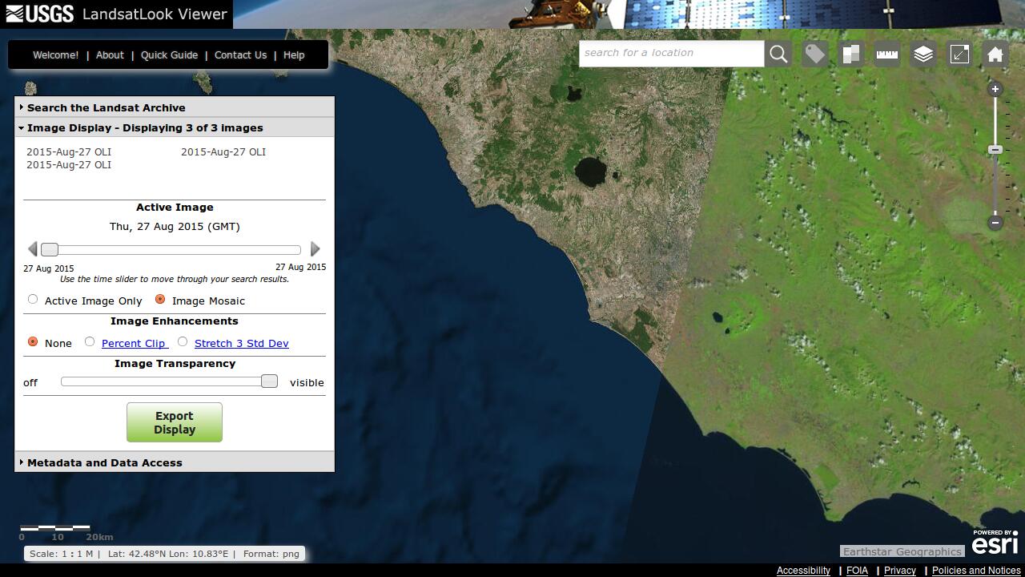This screenshot has width=1025, height=577.
Task: Open the swipe/compare tool icon
Action: [x=851, y=54]
